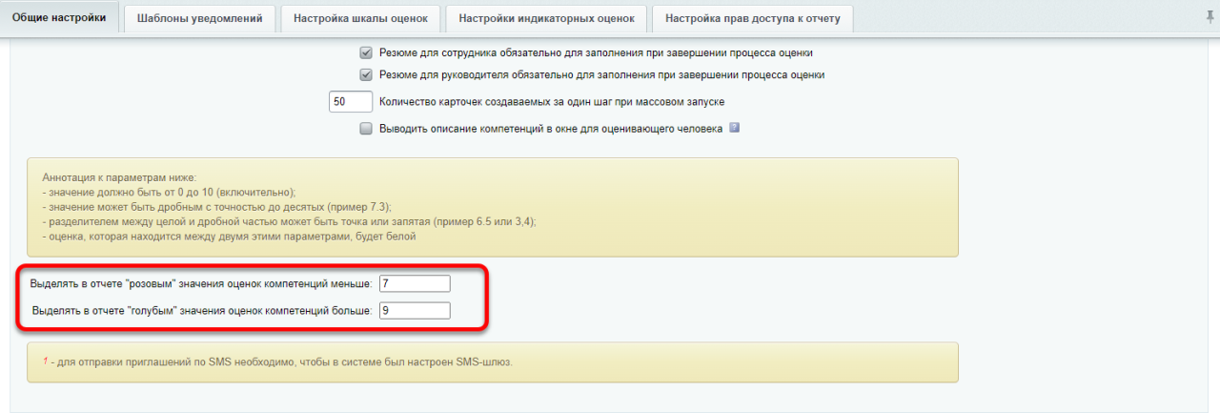The height and width of the screenshot is (413, 1220).
Task: Click the "Выделять в отчете розовым" label
Action: (201, 284)
